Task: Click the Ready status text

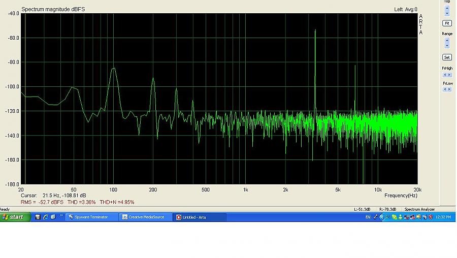Action: point(5,209)
